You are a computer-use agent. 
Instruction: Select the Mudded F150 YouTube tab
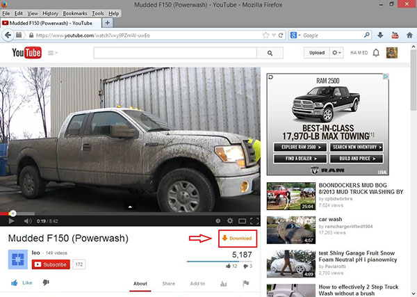(x=51, y=23)
